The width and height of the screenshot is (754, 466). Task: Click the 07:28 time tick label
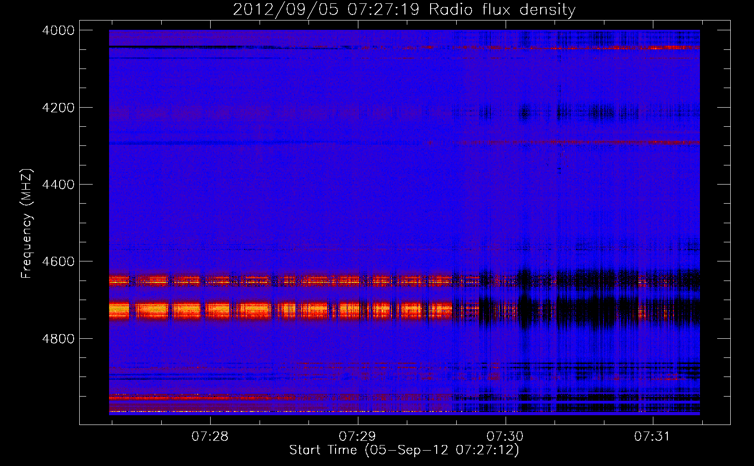point(210,436)
